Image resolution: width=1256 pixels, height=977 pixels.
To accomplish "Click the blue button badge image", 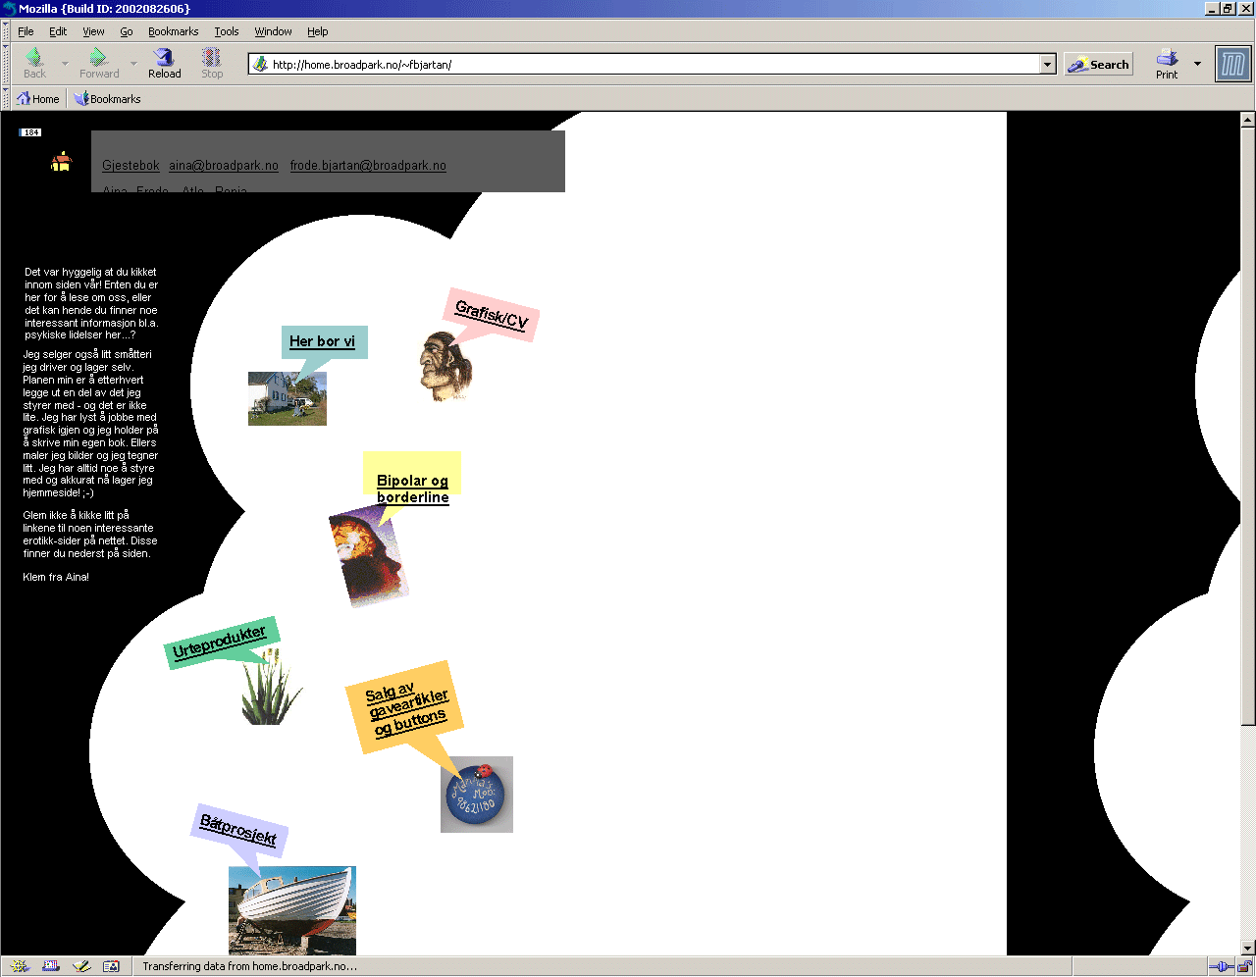I will click(x=477, y=795).
